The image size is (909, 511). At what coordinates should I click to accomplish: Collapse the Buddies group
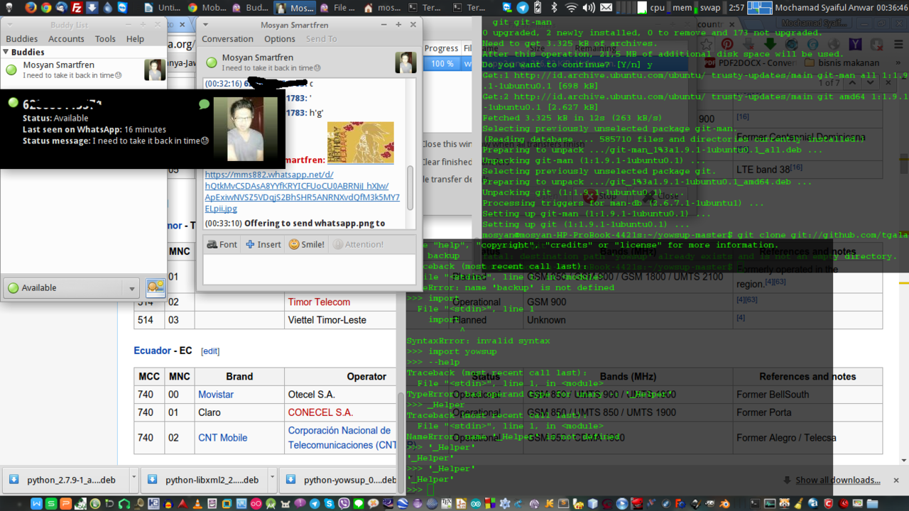coord(6,52)
